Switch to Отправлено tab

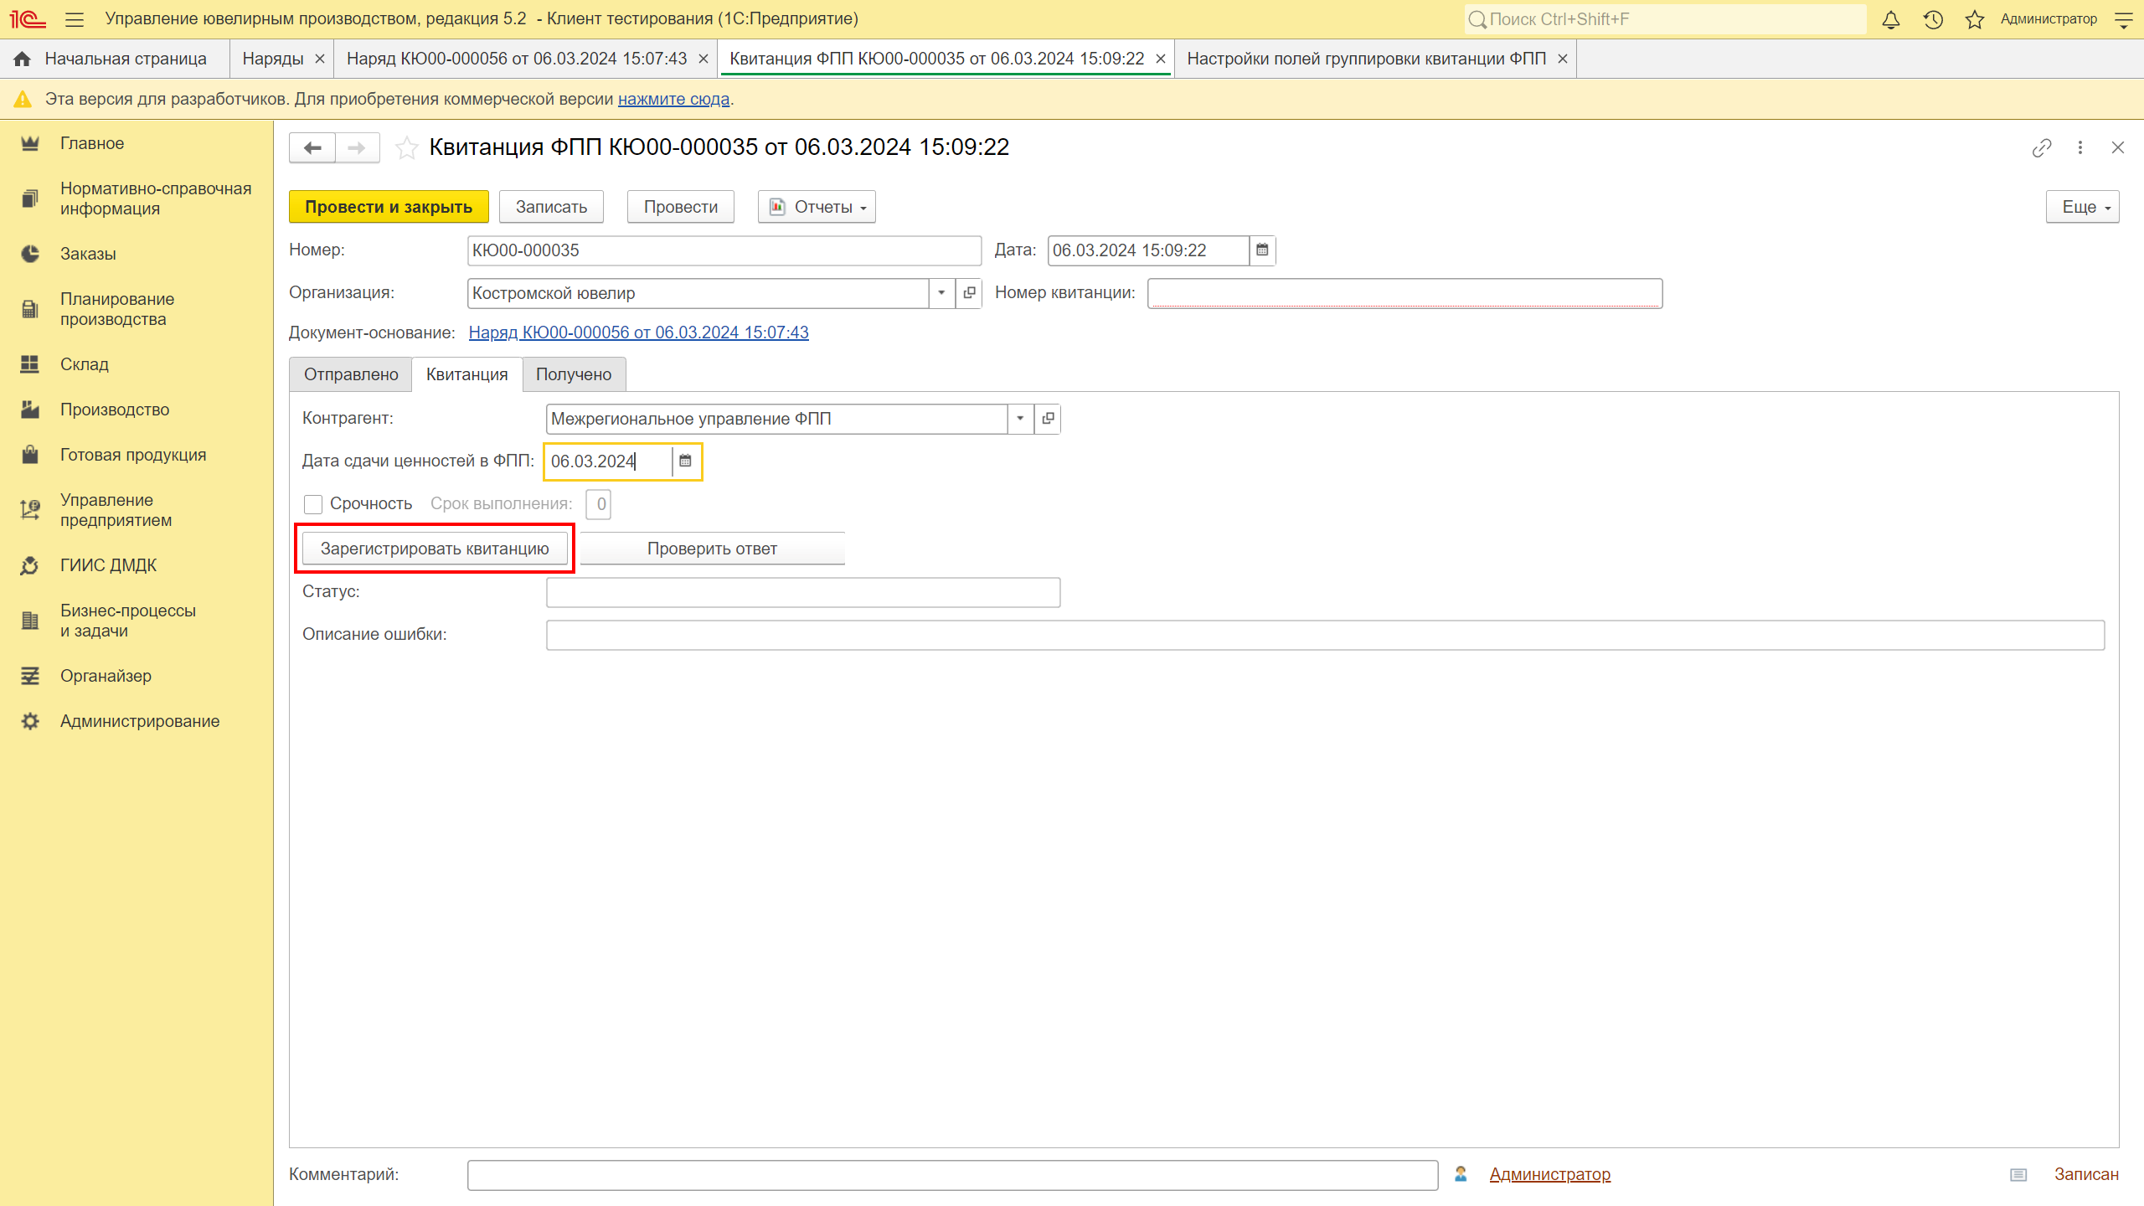coord(351,374)
